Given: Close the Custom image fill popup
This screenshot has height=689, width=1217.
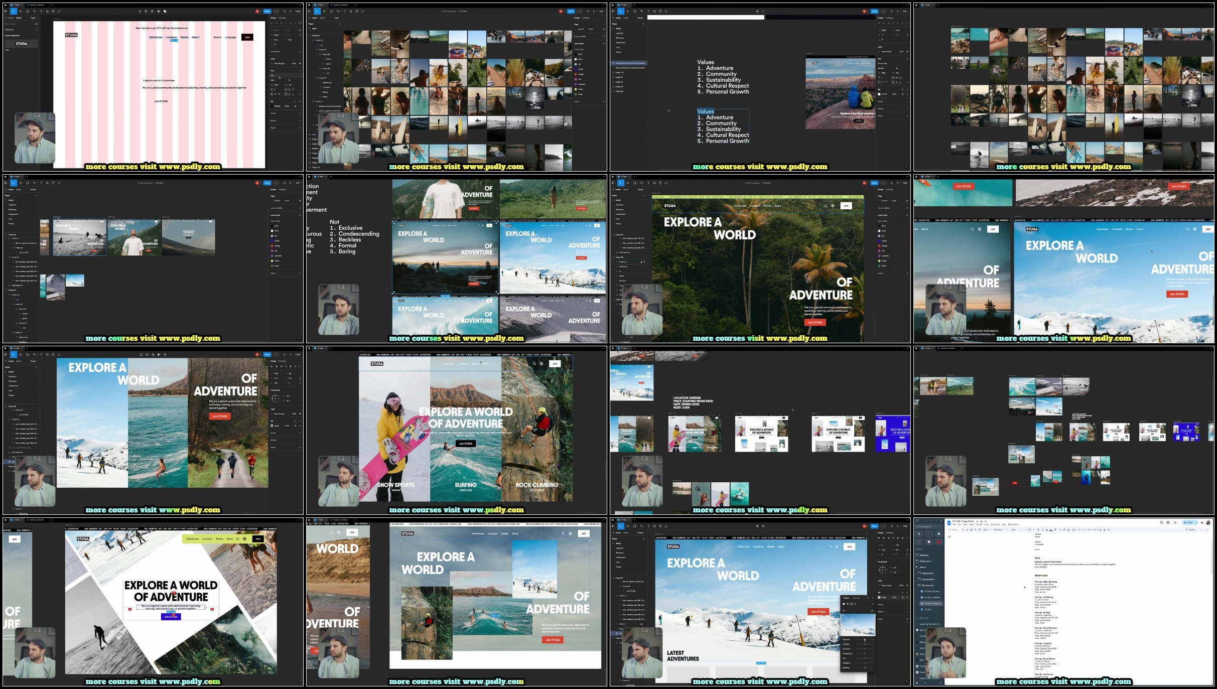Looking at the screenshot, I should (873, 598).
